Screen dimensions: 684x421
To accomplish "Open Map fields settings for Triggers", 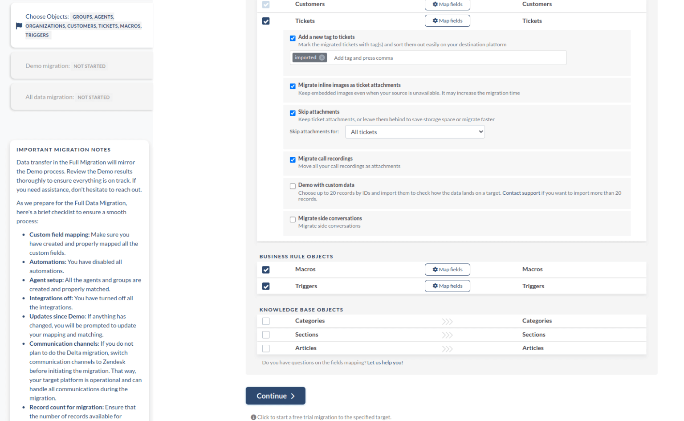I will 447,286.
